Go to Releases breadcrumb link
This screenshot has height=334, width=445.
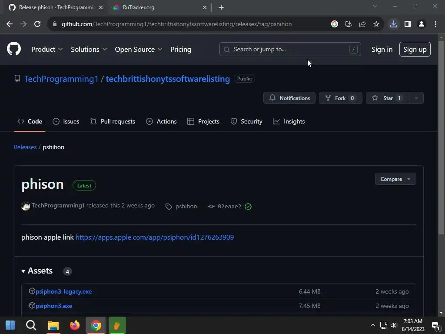click(25, 147)
